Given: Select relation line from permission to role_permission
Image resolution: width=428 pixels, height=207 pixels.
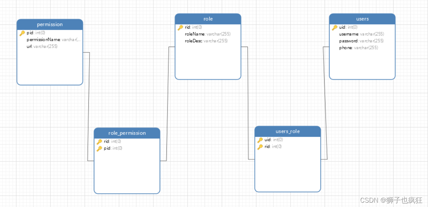Looking at the screenshot, I should tap(89, 106).
